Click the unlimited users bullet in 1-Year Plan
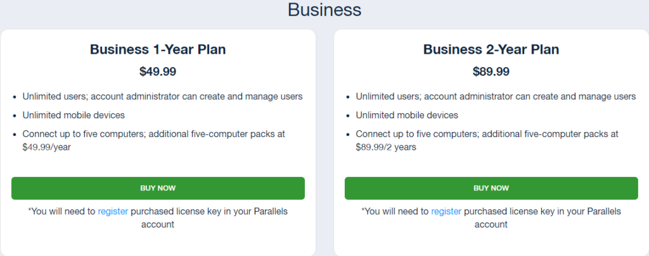The height and width of the screenshot is (256, 649). tap(162, 97)
